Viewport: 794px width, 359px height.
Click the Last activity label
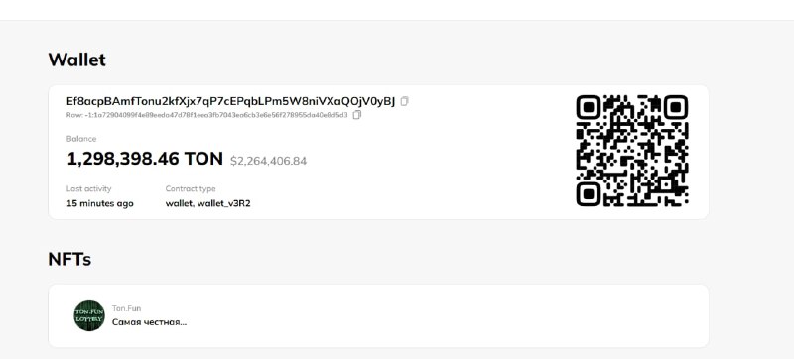pos(88,188)
